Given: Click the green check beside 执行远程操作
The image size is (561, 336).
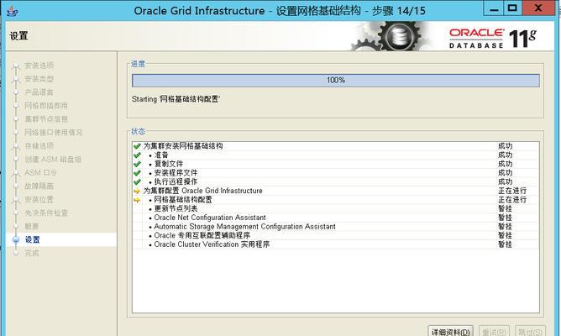Looking at the screenshot, I should (x=137, y=182).
